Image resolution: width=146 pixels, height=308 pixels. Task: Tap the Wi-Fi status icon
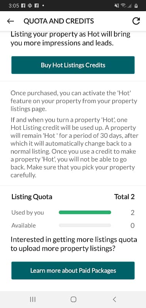[123, 6]
